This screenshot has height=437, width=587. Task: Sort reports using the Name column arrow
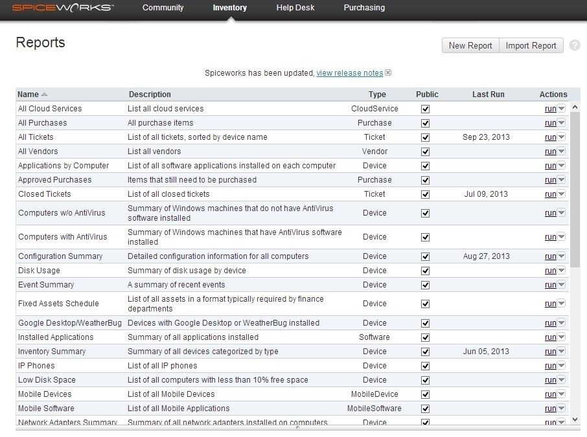(x=43, y=94)
